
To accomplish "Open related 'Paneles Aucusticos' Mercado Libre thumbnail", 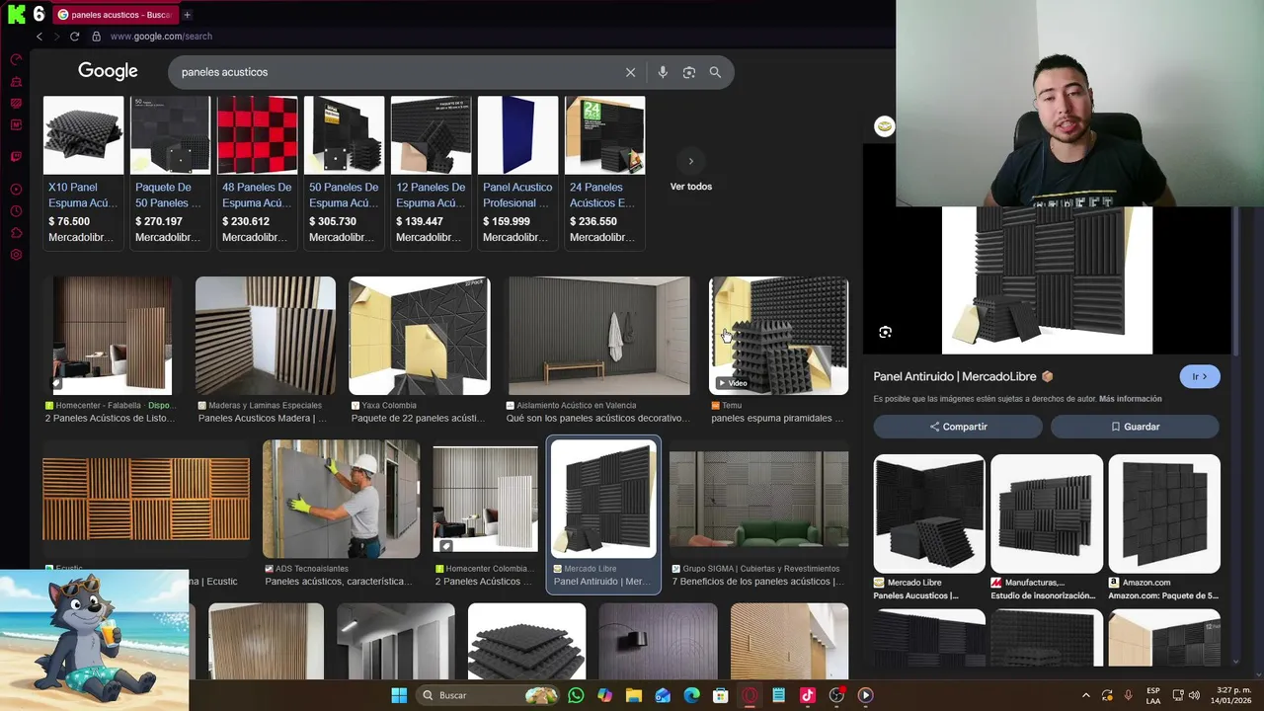I will pyautogui.click(x=929, y=514).
